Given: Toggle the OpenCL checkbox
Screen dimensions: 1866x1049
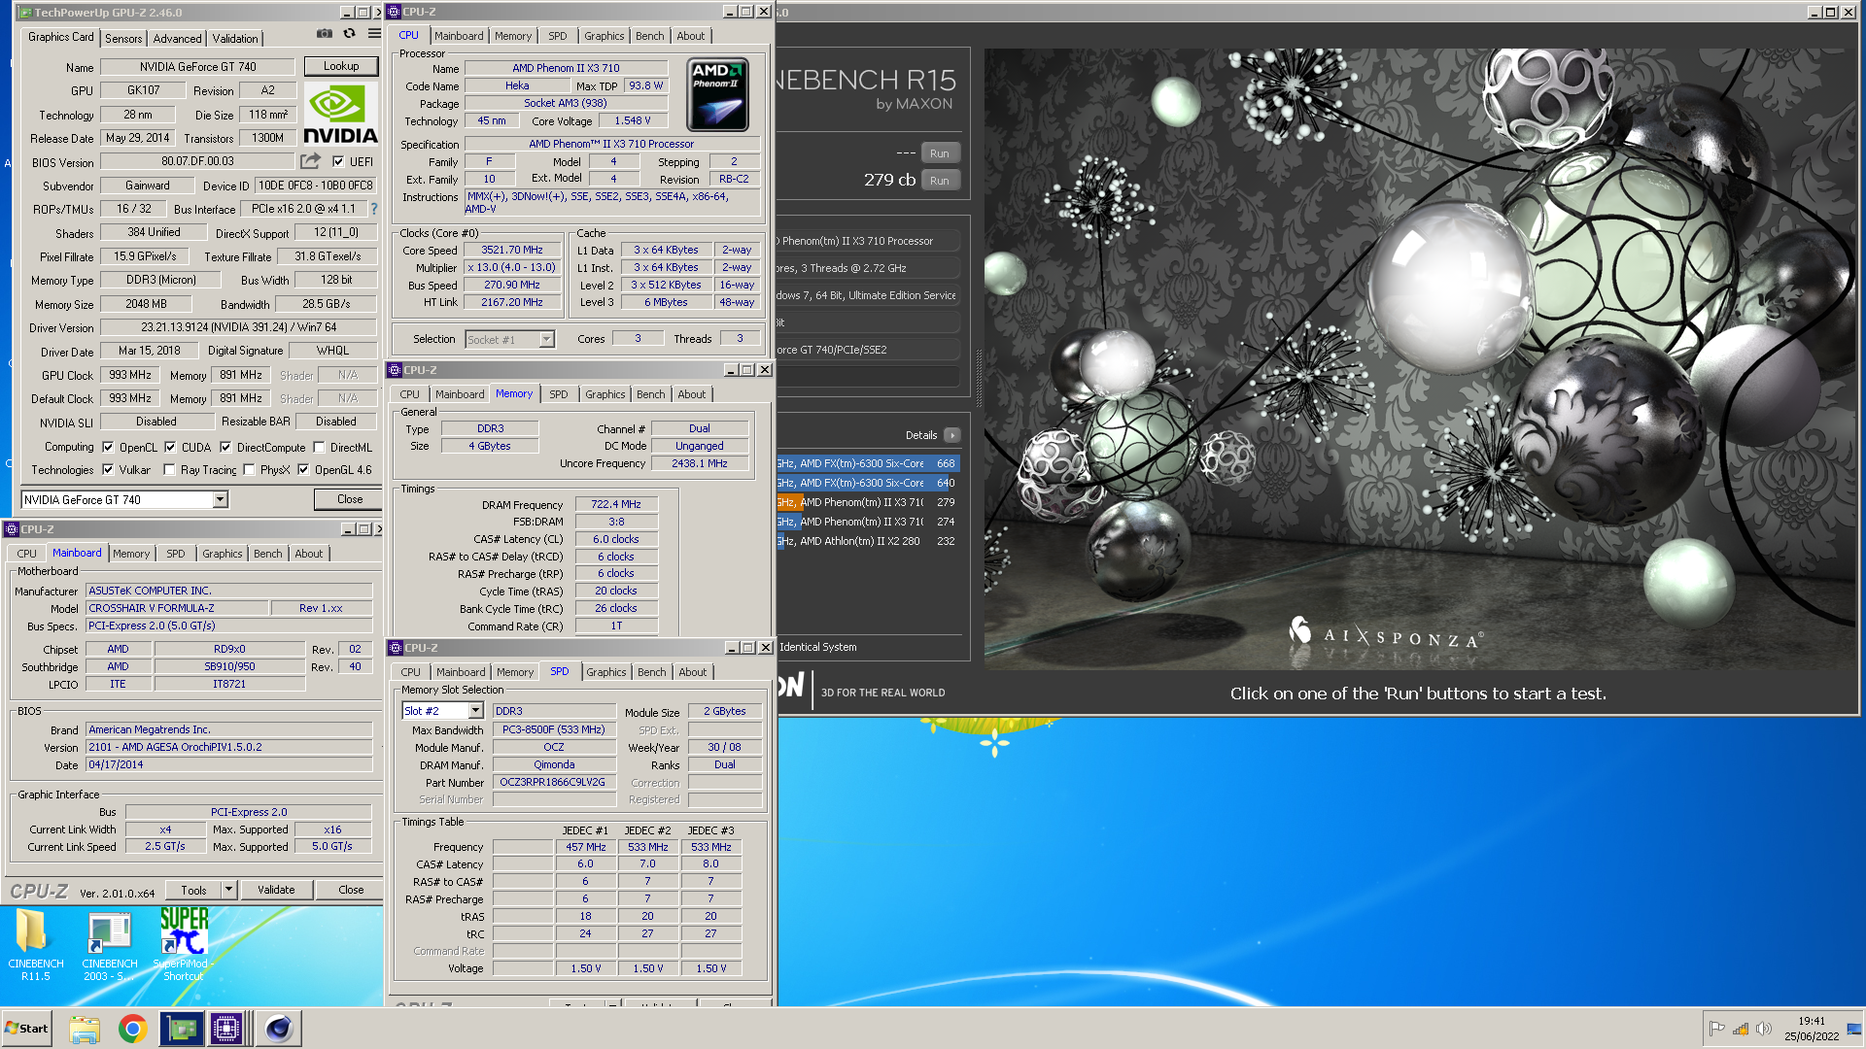Looking at the screenshot, I should pyautogui.click(x=108, y=448).
